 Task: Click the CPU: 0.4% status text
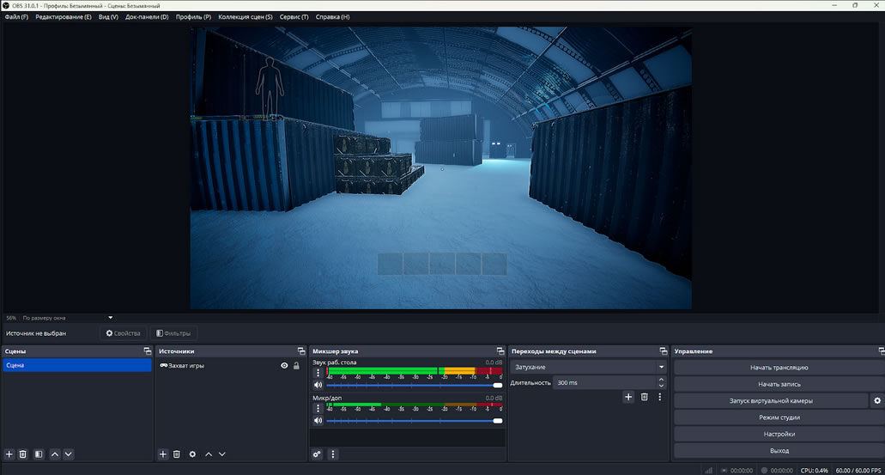coord(814,470)
